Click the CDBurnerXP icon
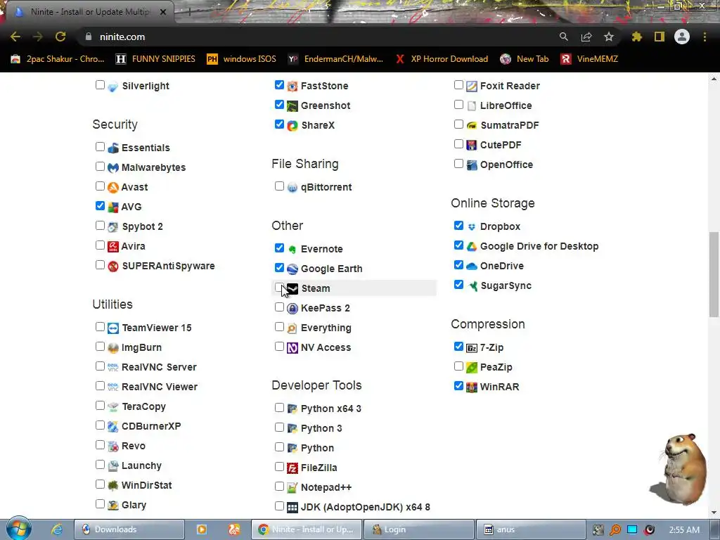 click(x=113, y=427)
